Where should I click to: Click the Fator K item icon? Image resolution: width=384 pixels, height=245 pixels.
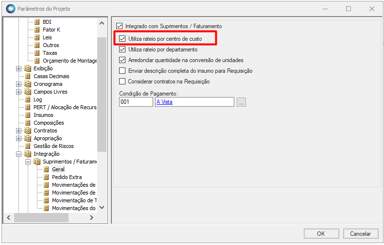37,30
